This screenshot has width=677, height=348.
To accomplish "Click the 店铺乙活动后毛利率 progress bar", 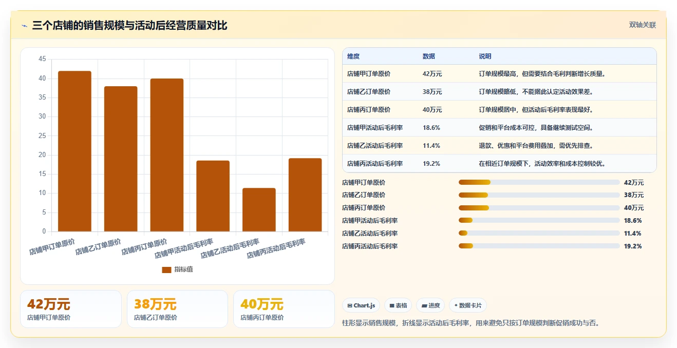I will 539,234.
